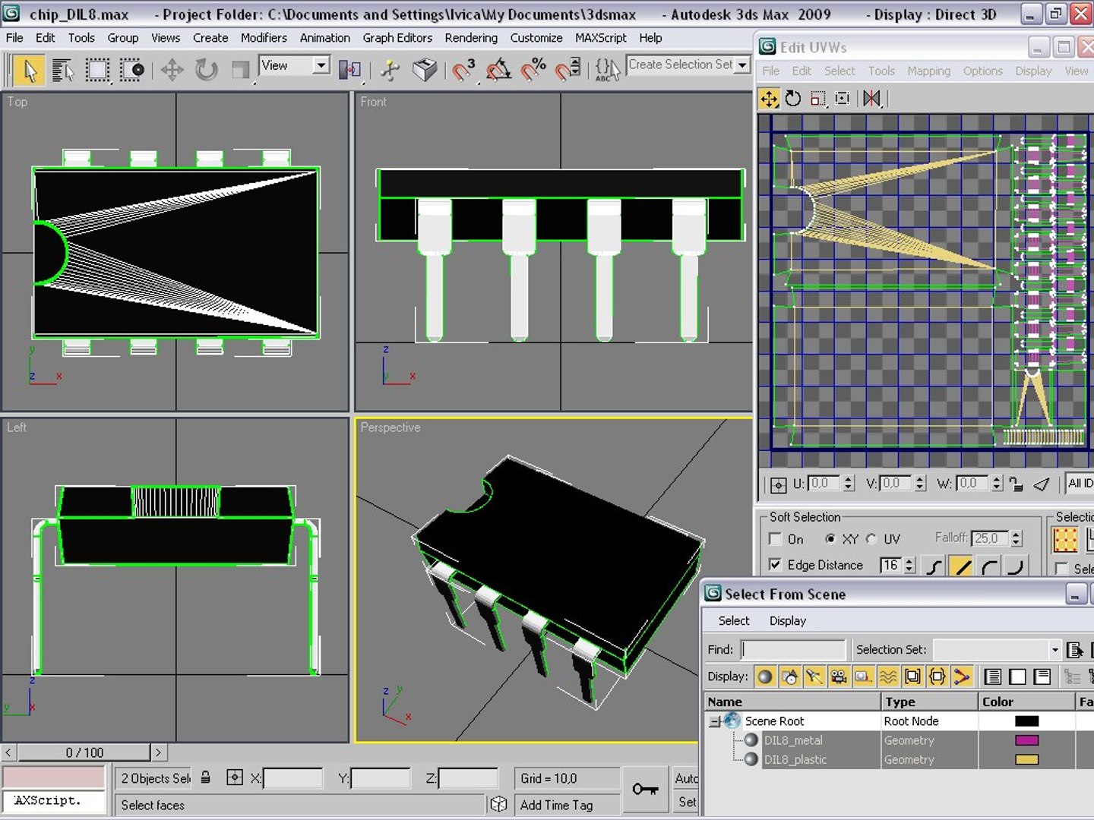Open the Display menu in Select From Scene
Viewport: 1094px width, 820px height.
tap(787, 621)
